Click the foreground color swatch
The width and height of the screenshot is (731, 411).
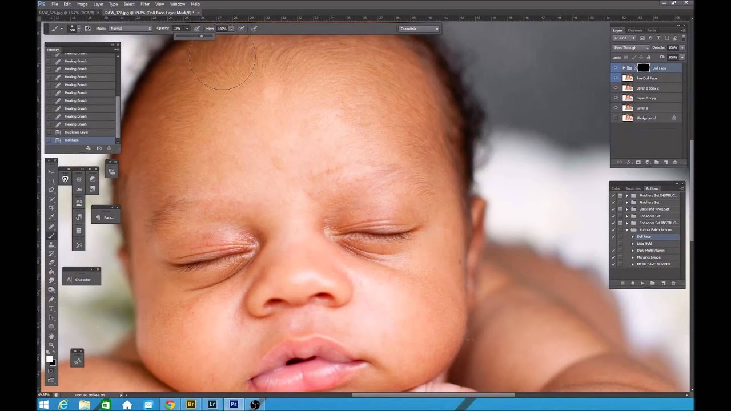[50, 359]
